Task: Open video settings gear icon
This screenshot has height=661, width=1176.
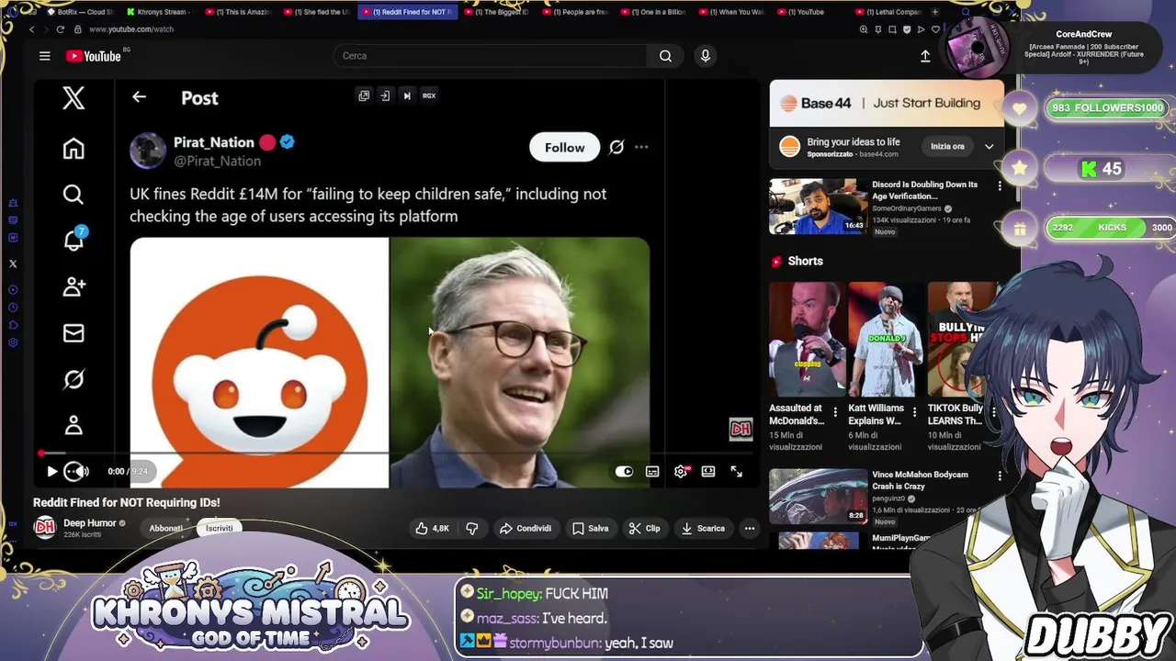Action: click(x=681, y=471)
